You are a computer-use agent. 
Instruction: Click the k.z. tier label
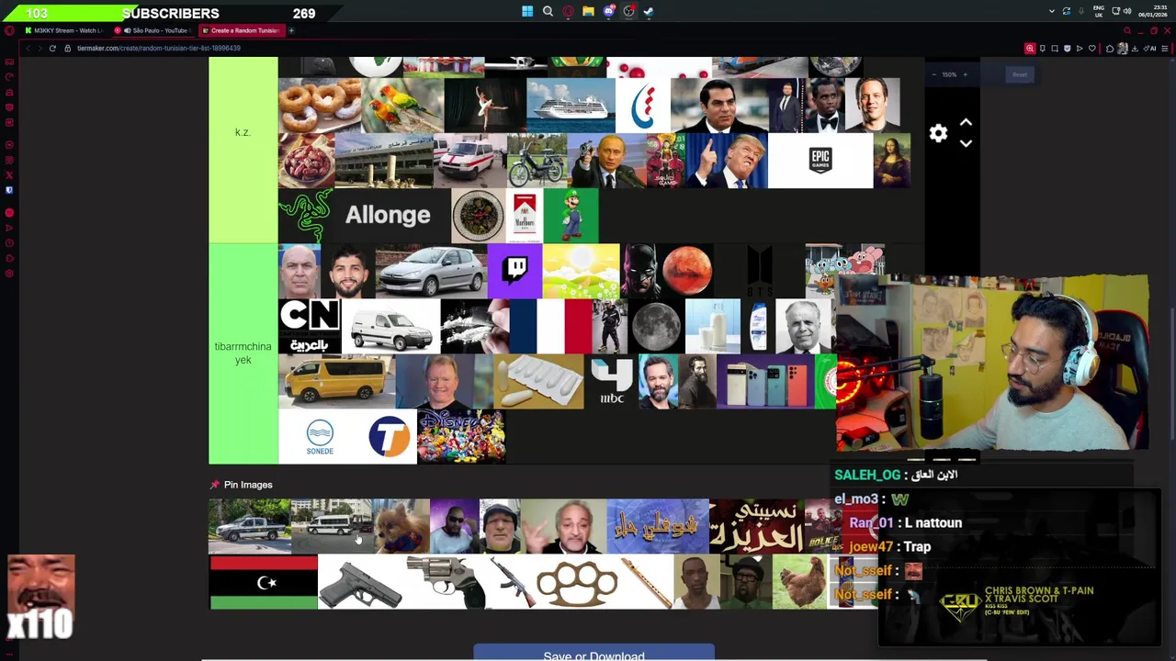(243, 132)
